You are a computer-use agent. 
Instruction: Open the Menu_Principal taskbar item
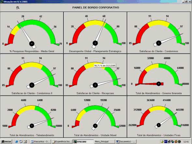(x=104, y=141)
